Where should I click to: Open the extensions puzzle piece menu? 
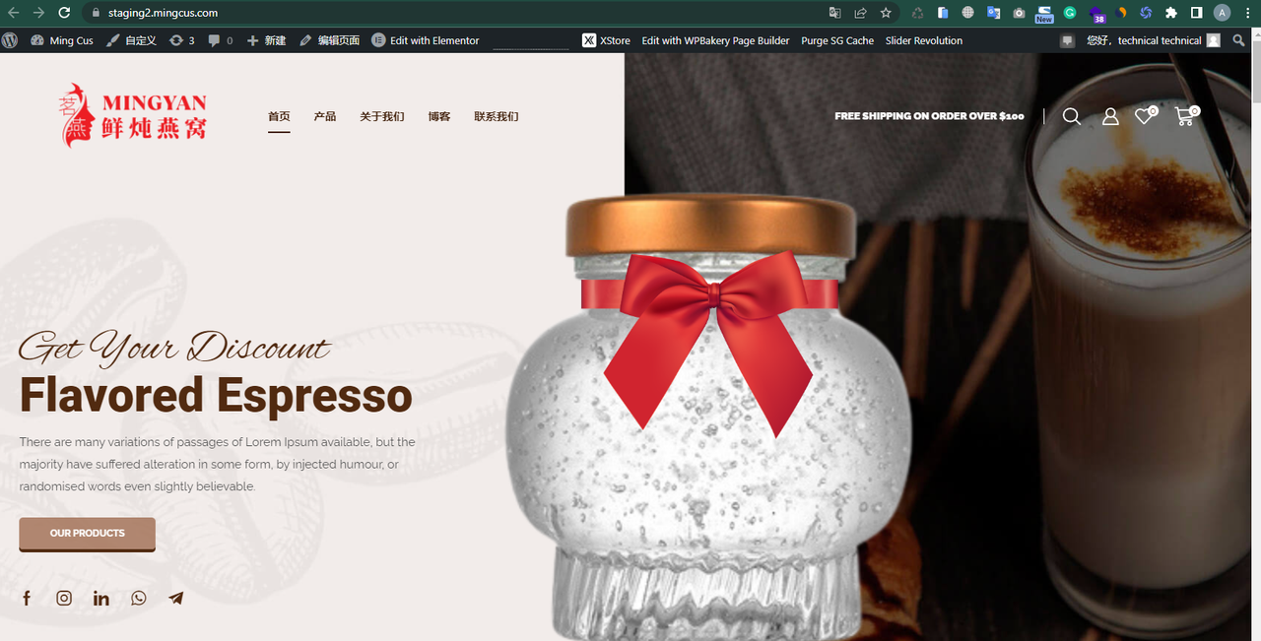pos(1171,13)
